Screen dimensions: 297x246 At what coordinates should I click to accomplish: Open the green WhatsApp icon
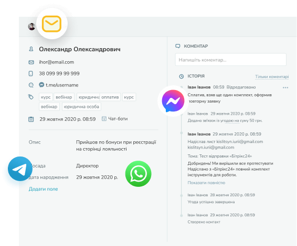pos(139,174)
